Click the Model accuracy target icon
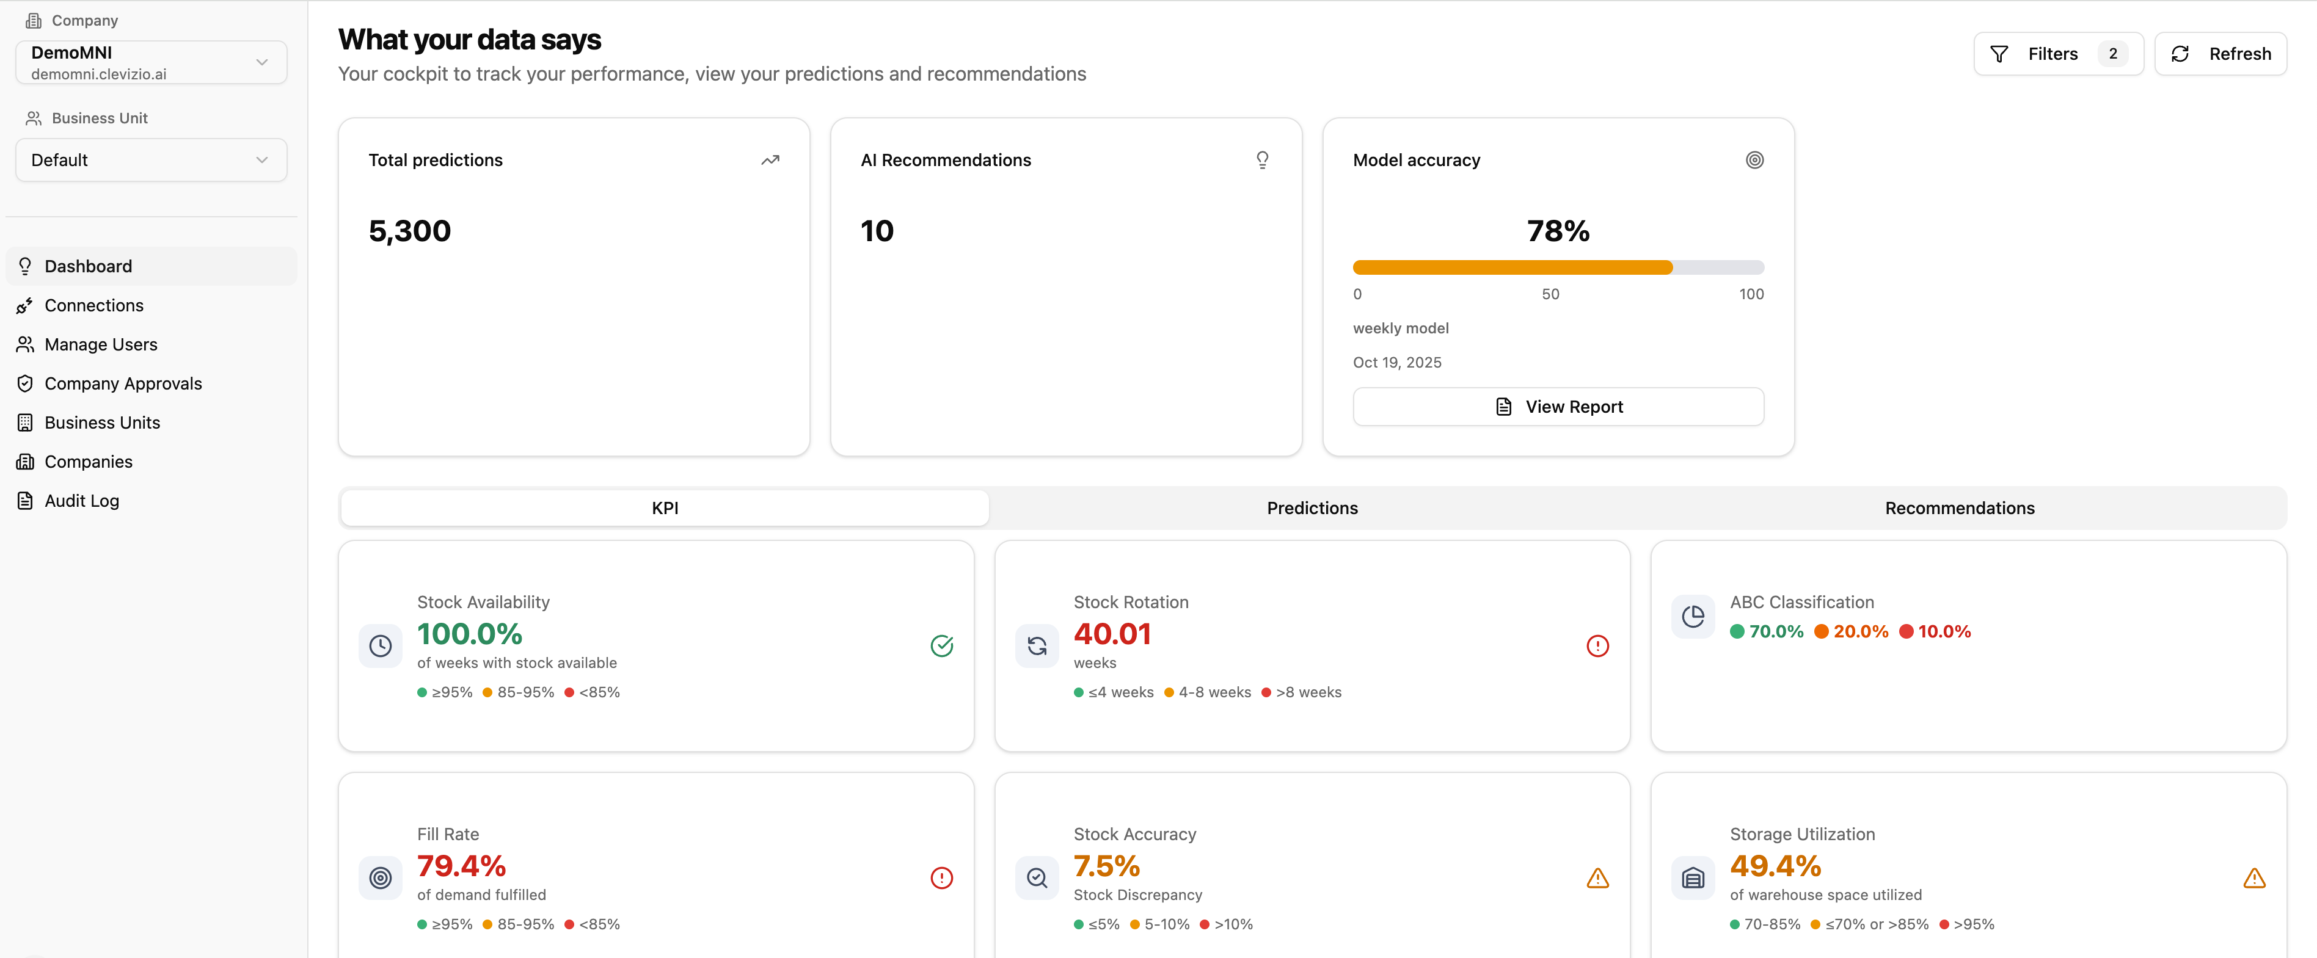2317x958 pixels. tap(1754, 160)
